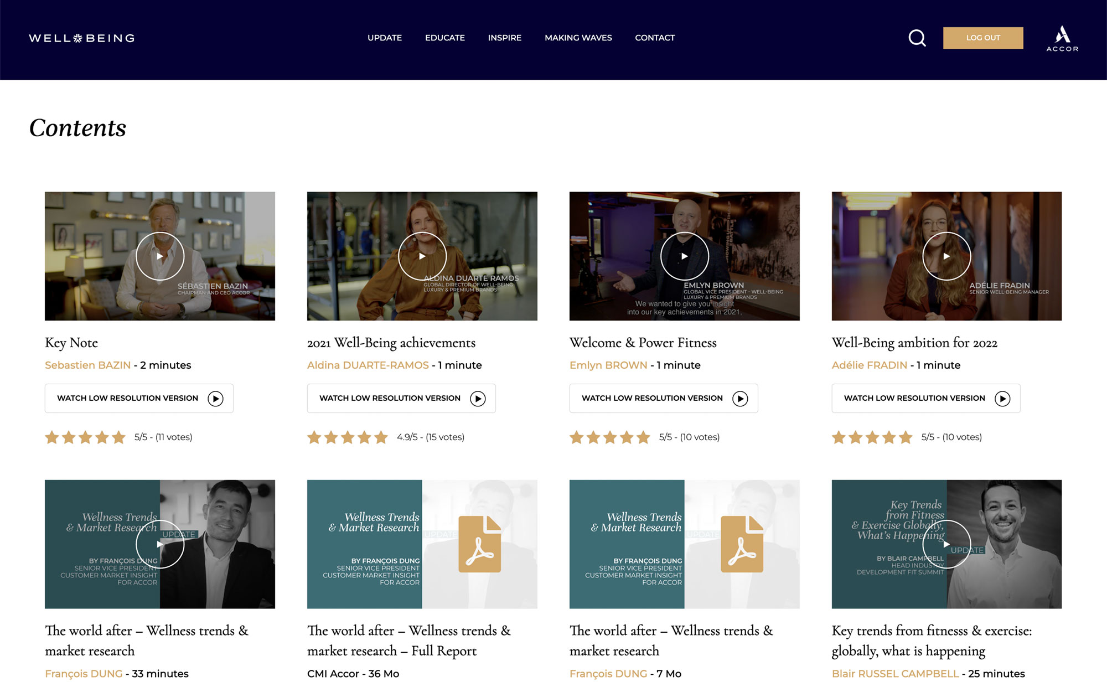Open François DUNG link under 33 minutes video
Viewport: 1107px width, 692px height.
tap(84, 674)
